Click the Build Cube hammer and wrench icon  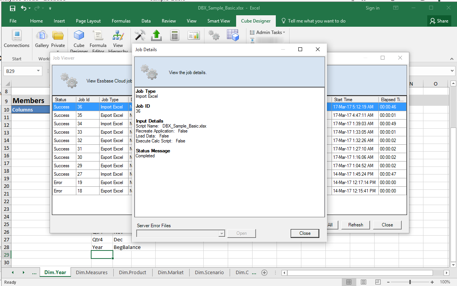click(x=140, y=36)
